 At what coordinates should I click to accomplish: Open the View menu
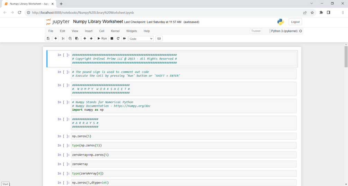click(75, 31)
